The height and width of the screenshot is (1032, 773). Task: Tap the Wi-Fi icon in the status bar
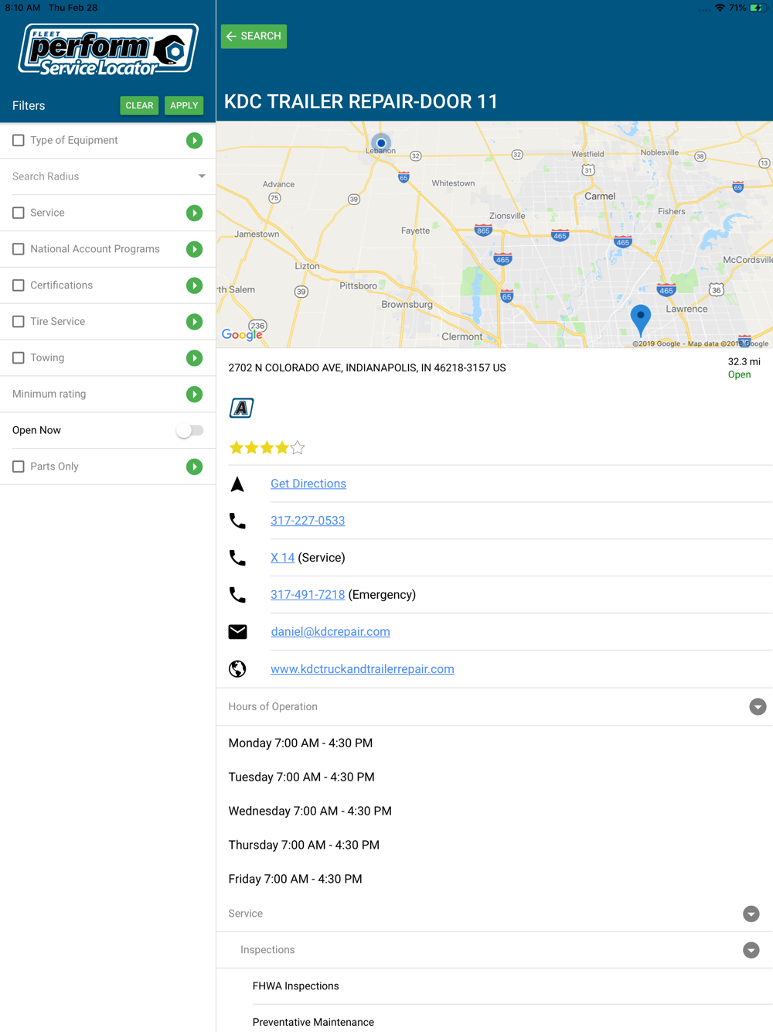click(720, 8)
